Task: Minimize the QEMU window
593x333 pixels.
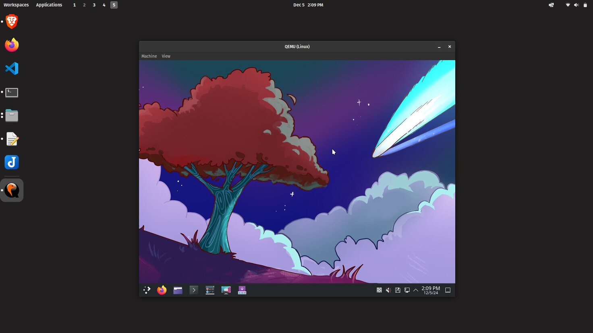Action: [439, 47]
